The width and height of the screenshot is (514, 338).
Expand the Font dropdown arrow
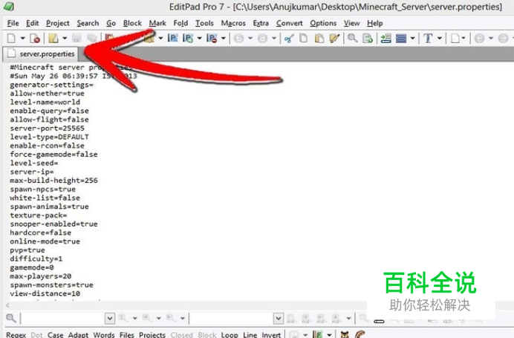tap(440, 39)
